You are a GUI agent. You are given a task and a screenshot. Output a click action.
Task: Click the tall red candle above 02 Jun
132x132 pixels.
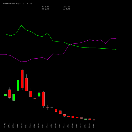click(x=22, y=79)
